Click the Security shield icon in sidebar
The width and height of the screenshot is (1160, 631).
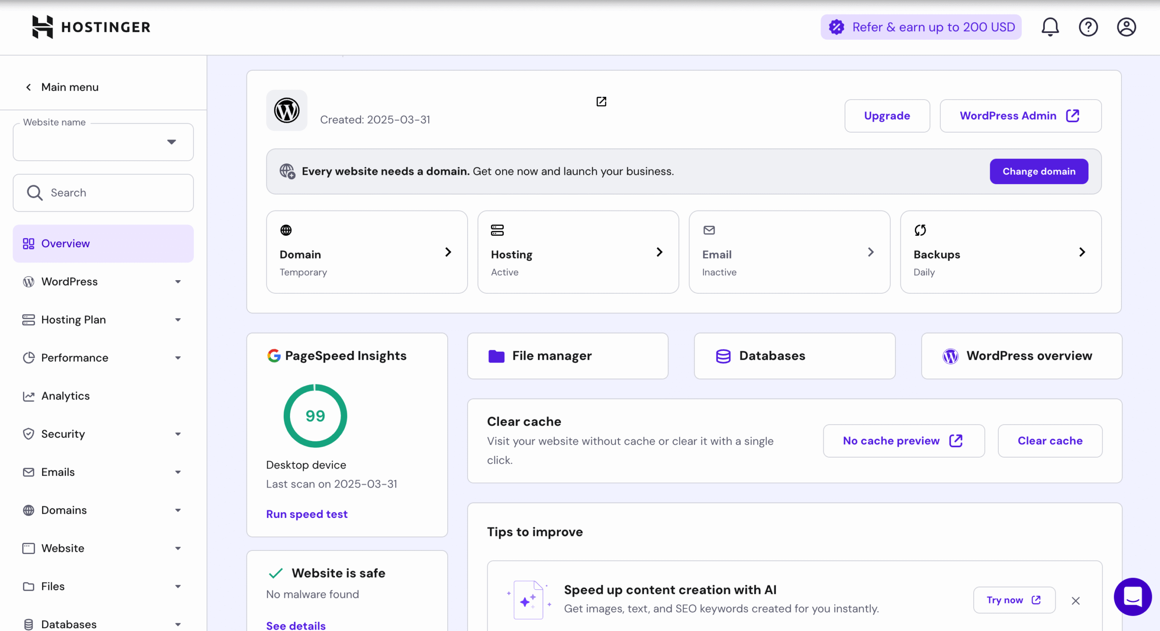(x=29, y=434)
